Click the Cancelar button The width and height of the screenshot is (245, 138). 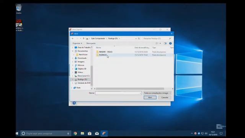point(165,97)
